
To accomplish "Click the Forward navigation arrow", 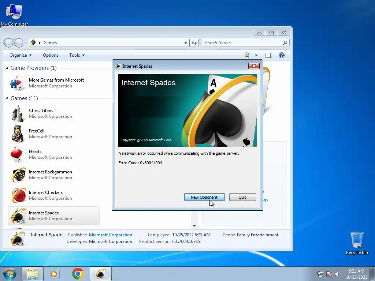I will 19,43.
